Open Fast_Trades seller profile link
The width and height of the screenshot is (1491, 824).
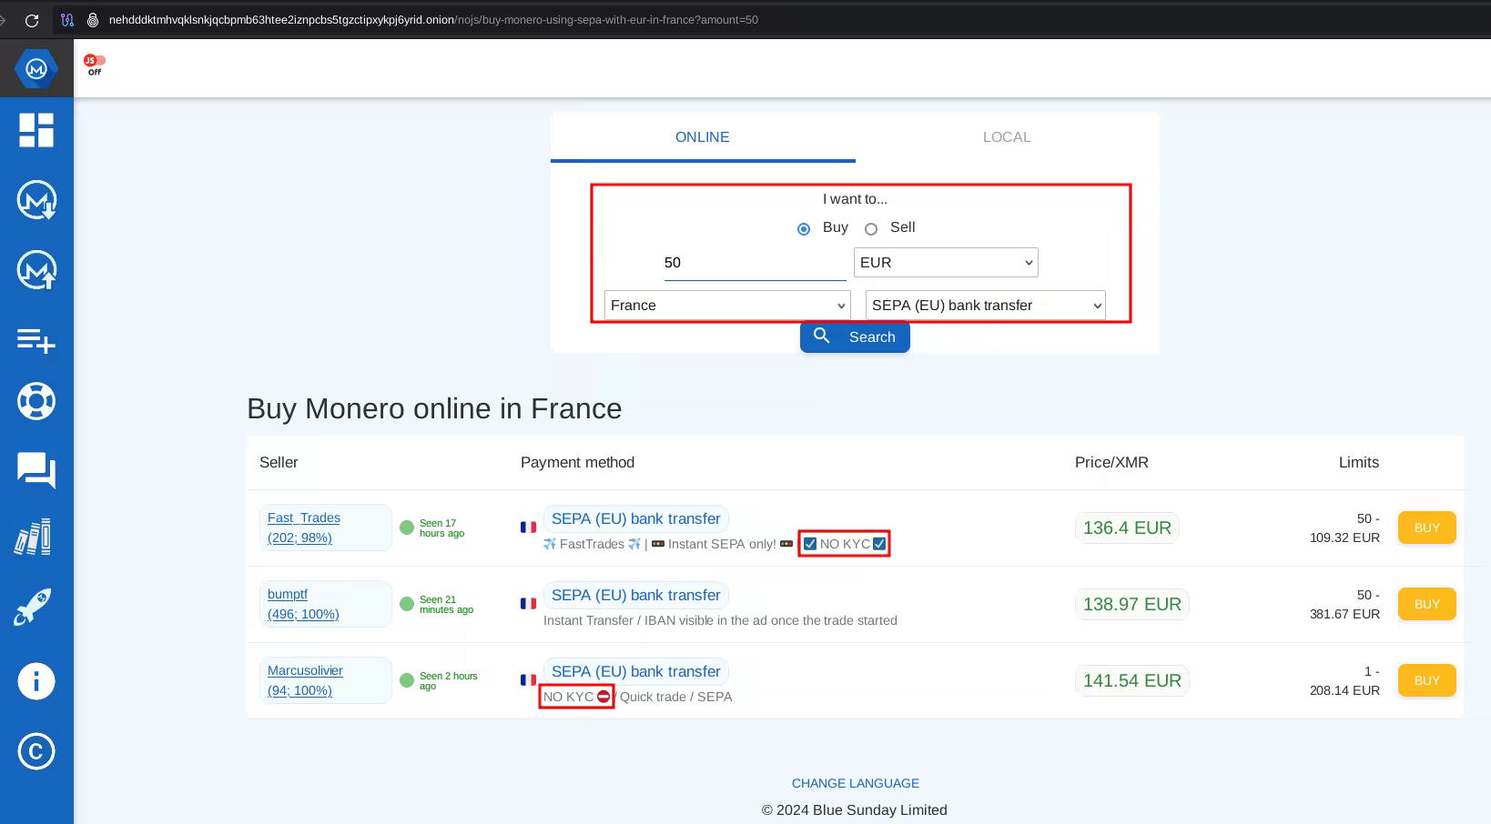(x=304, y=528)
